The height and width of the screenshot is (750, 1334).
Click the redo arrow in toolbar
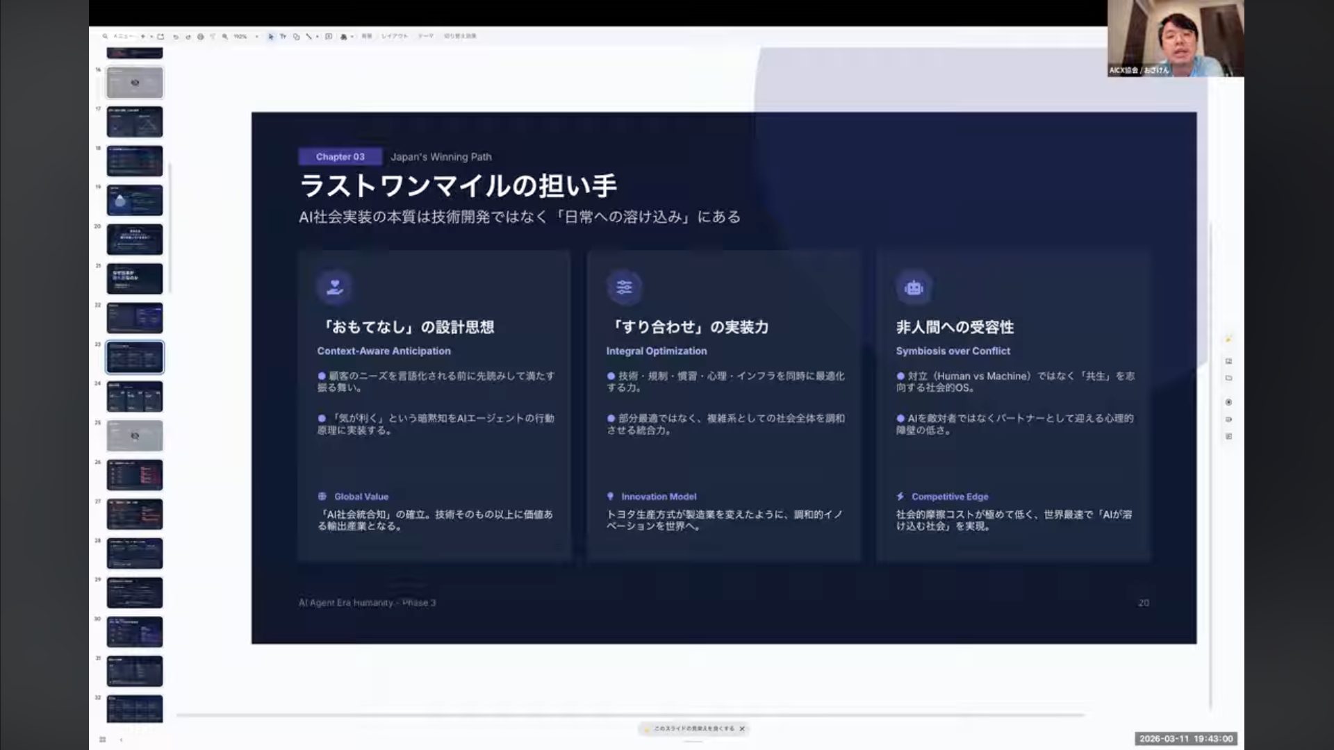(x=188, y=36)
